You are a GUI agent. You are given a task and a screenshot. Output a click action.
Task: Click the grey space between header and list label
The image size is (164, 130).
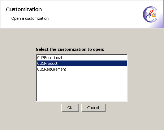82,38
